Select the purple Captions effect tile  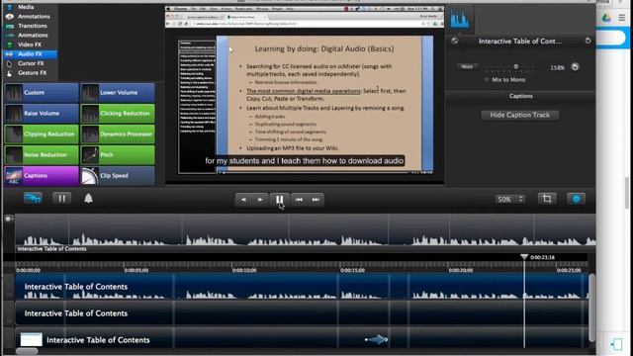(x=42, y=176)
